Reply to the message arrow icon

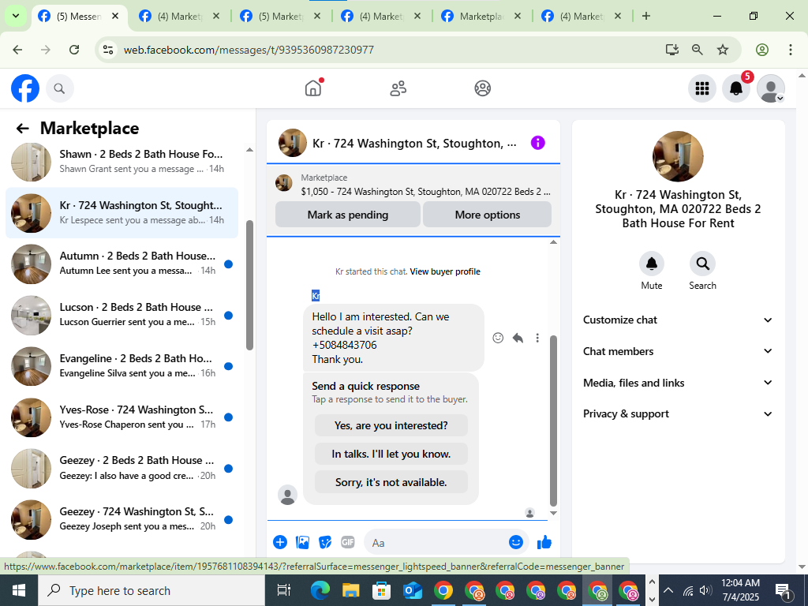tap(518, 338)
